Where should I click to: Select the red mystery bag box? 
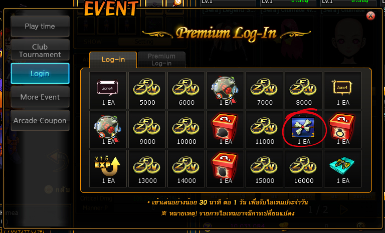tap(226, 168)
